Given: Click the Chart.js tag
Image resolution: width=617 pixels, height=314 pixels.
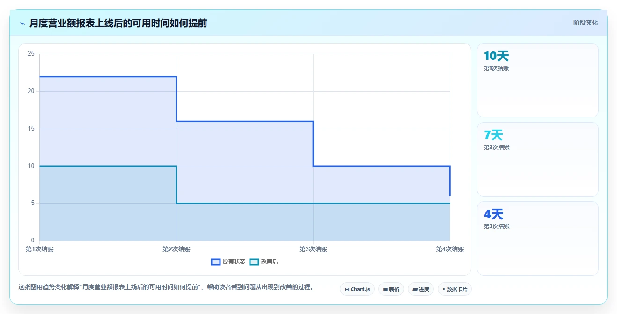Looking at the screenshot, I should (357, 289).
